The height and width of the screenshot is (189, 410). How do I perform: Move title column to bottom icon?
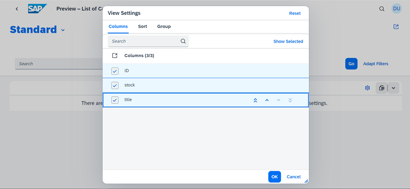tap(290, 100)
